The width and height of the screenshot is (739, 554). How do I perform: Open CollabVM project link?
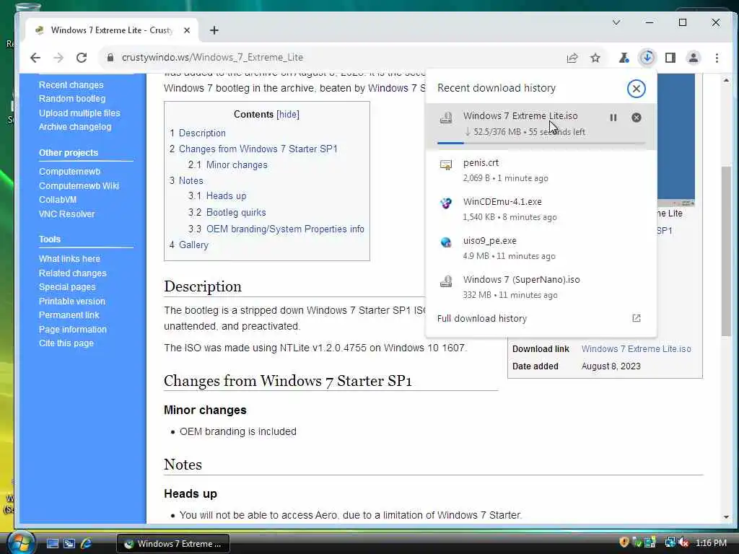point(58,200)
